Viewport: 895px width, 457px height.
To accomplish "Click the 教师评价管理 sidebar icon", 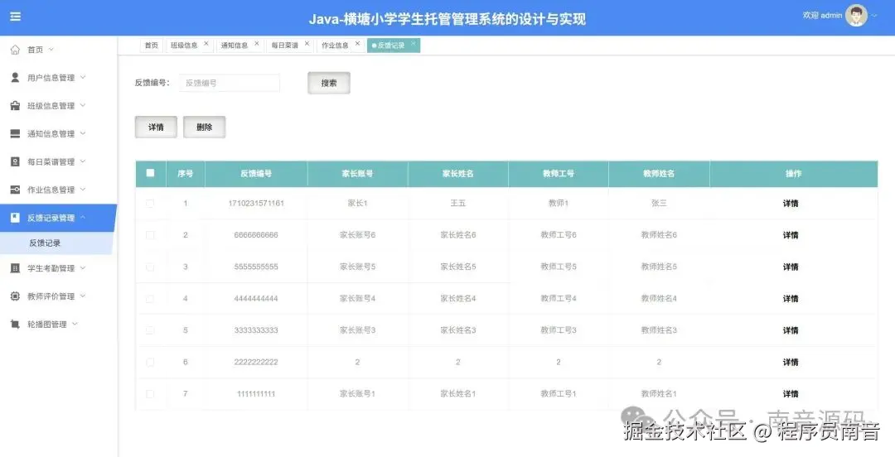I will point(16,296).
